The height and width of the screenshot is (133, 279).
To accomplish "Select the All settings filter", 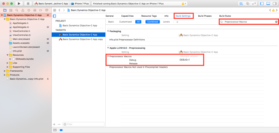I will (x=138, y=22).
